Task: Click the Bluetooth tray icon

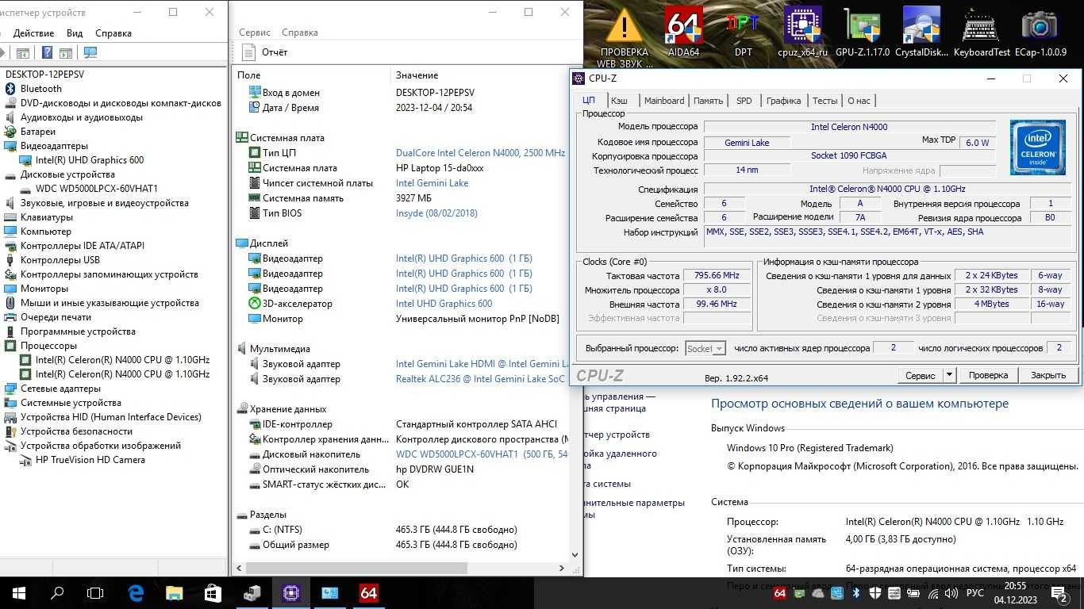Action: pos(855,593)
